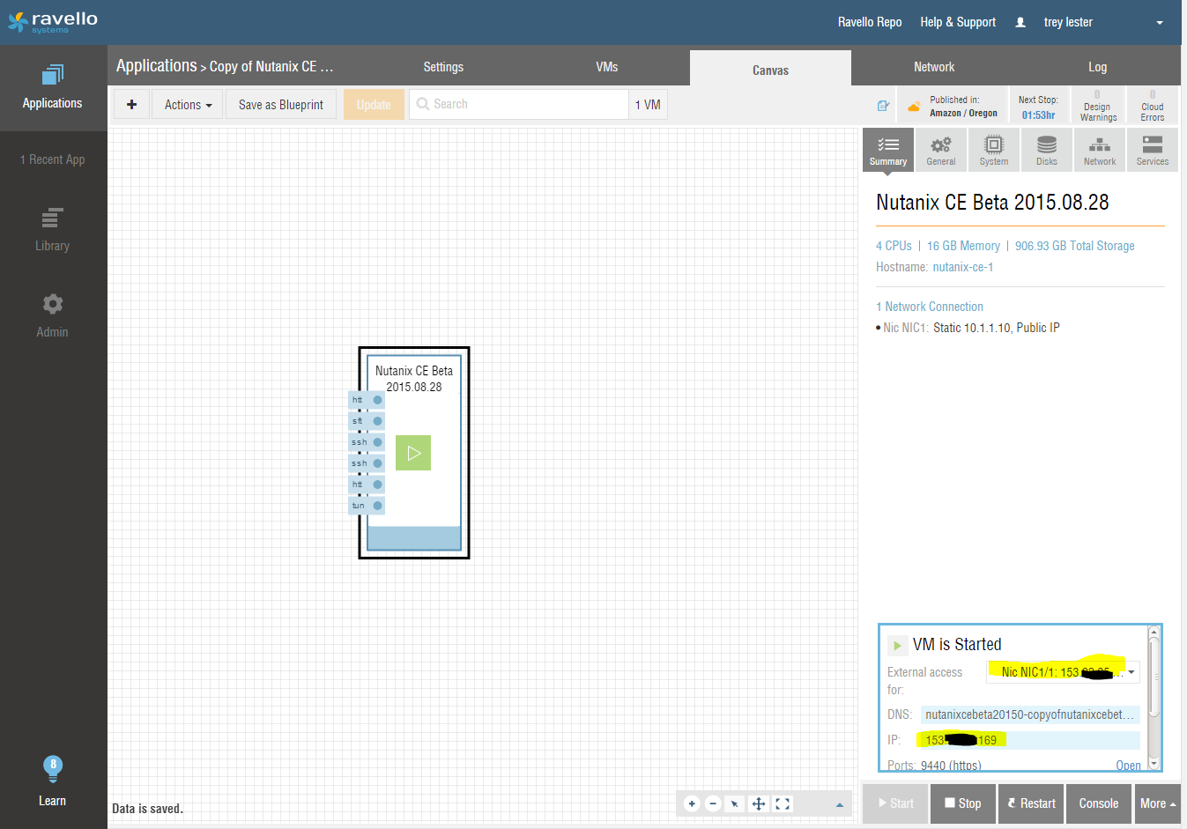Image resolution: width=1187 pixels, height=829 pixels.
Task: Select the Admin gear in the sidebar
Action: (x=52, y=304)
